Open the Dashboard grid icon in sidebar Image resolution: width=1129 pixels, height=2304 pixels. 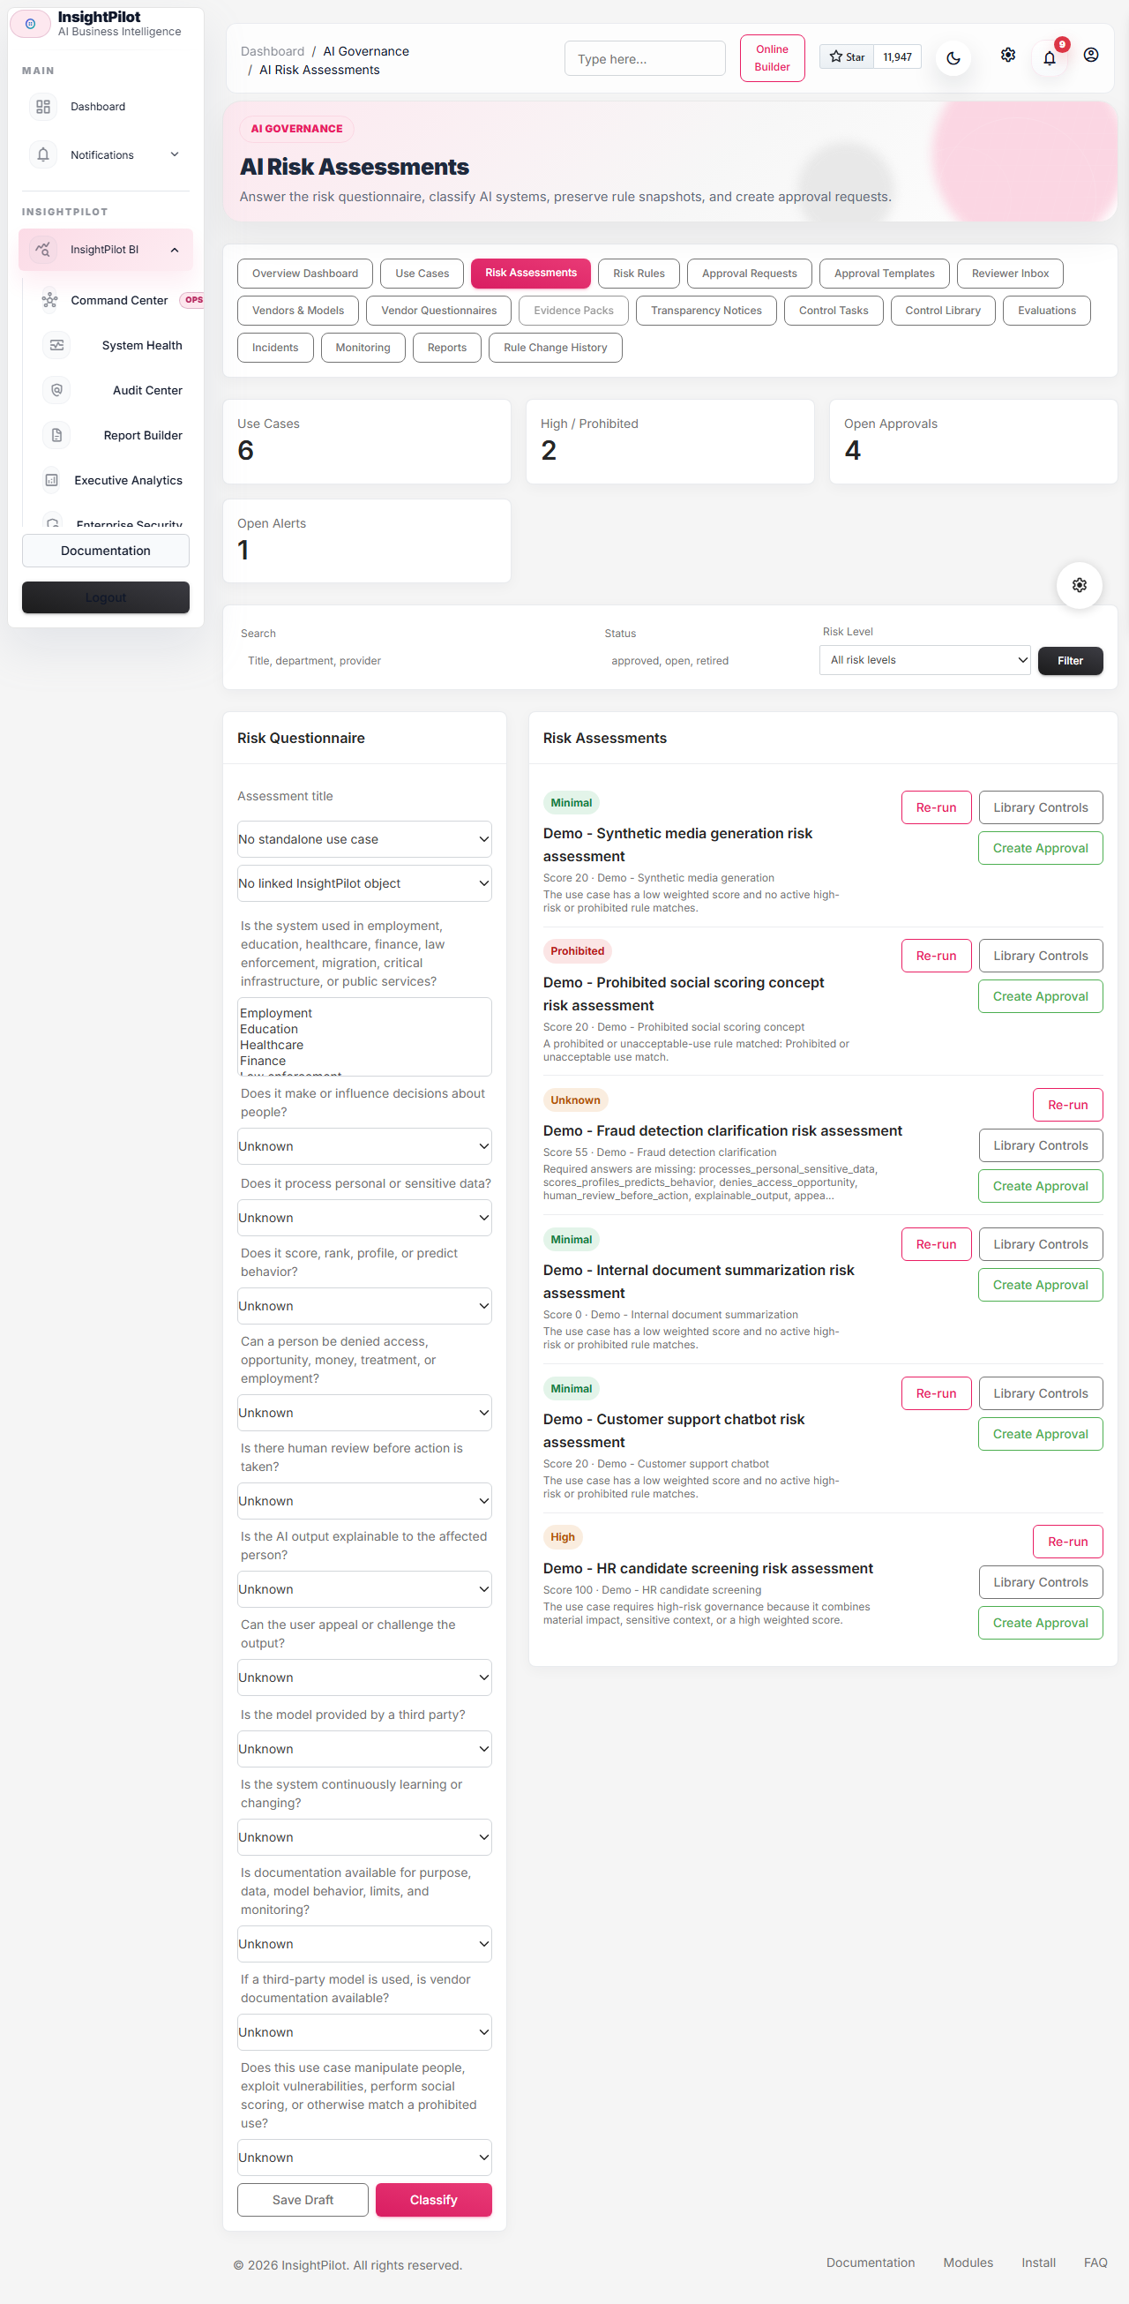43,107
